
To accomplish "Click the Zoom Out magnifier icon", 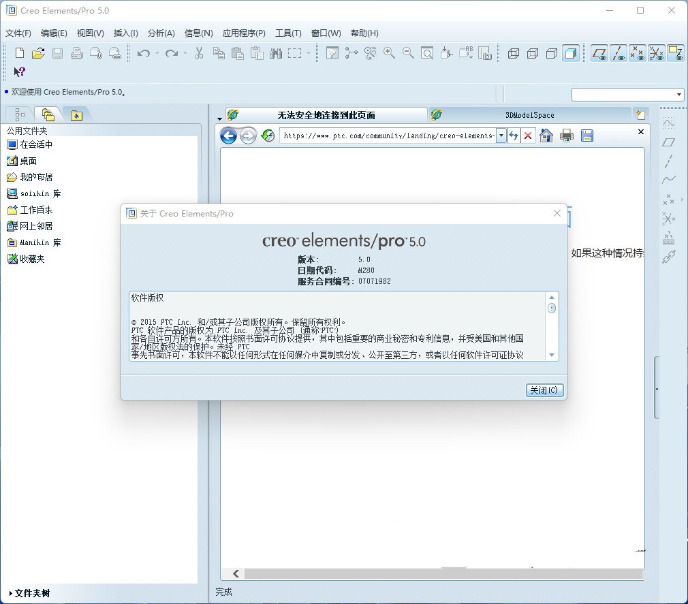I will coord(408,53).
